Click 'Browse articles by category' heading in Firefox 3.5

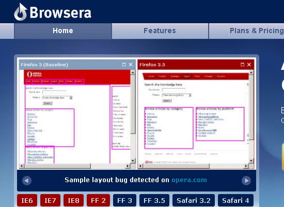164,109
